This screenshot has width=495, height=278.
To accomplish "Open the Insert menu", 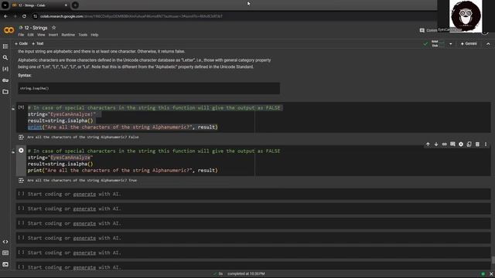I will click(53, 35).
